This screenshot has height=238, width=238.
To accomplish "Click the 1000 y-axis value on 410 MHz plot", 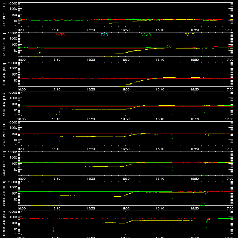I will (13, 39).
